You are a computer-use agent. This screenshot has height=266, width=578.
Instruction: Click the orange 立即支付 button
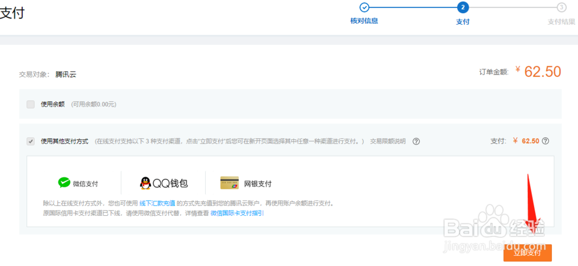pyautogui.click(x=528, y=253)
